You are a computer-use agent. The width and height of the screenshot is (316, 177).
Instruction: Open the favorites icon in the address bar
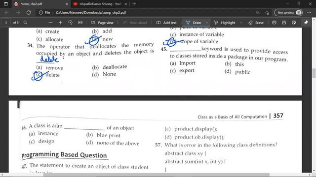(267, 13)
